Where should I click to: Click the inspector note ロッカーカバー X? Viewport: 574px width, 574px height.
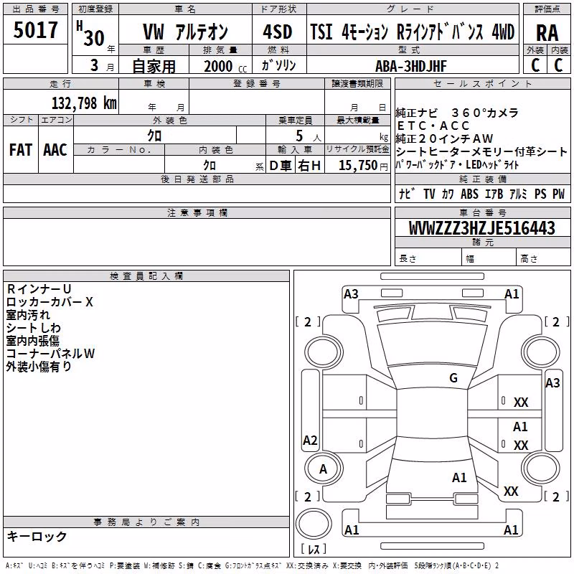pos(50,302)
